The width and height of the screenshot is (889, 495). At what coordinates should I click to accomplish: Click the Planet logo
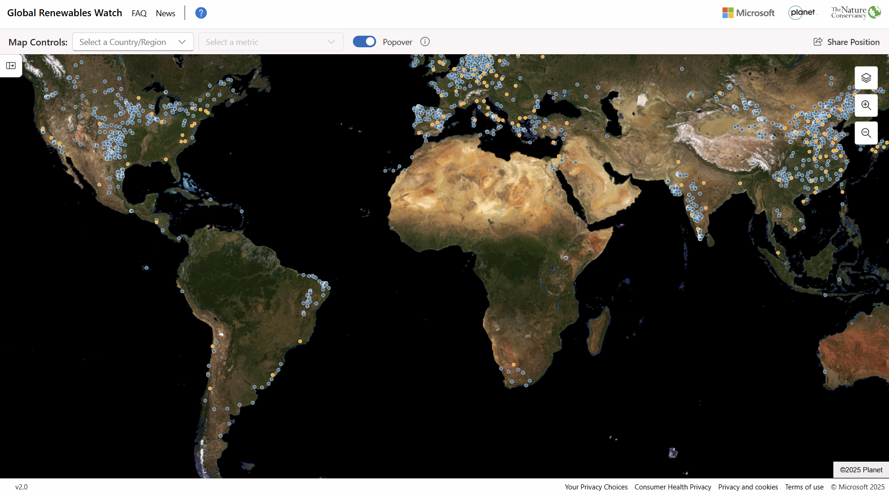coord(802,13)
